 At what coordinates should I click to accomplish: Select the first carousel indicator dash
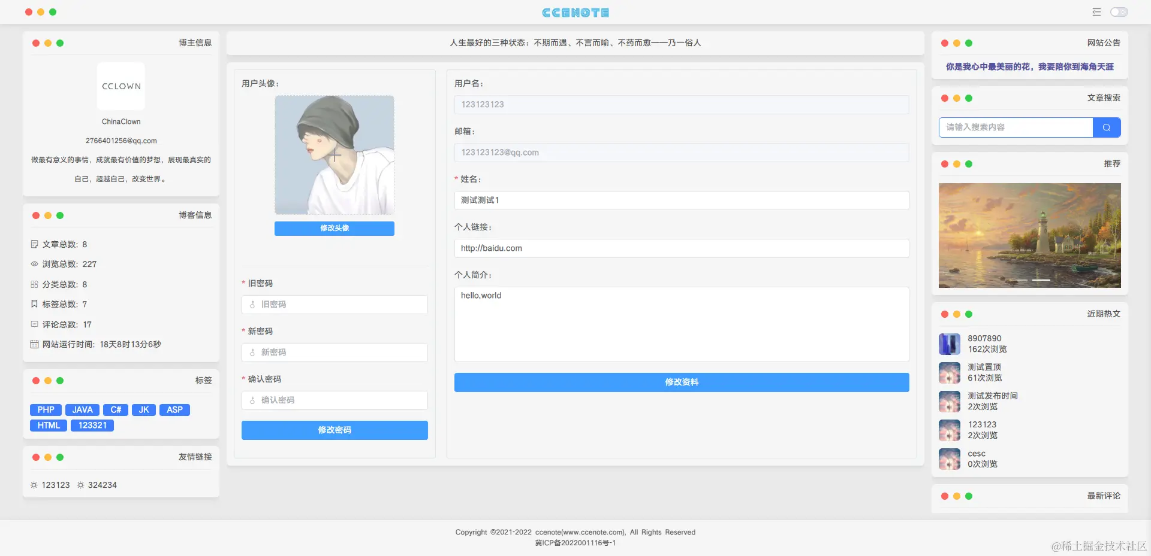point(1018,280)
